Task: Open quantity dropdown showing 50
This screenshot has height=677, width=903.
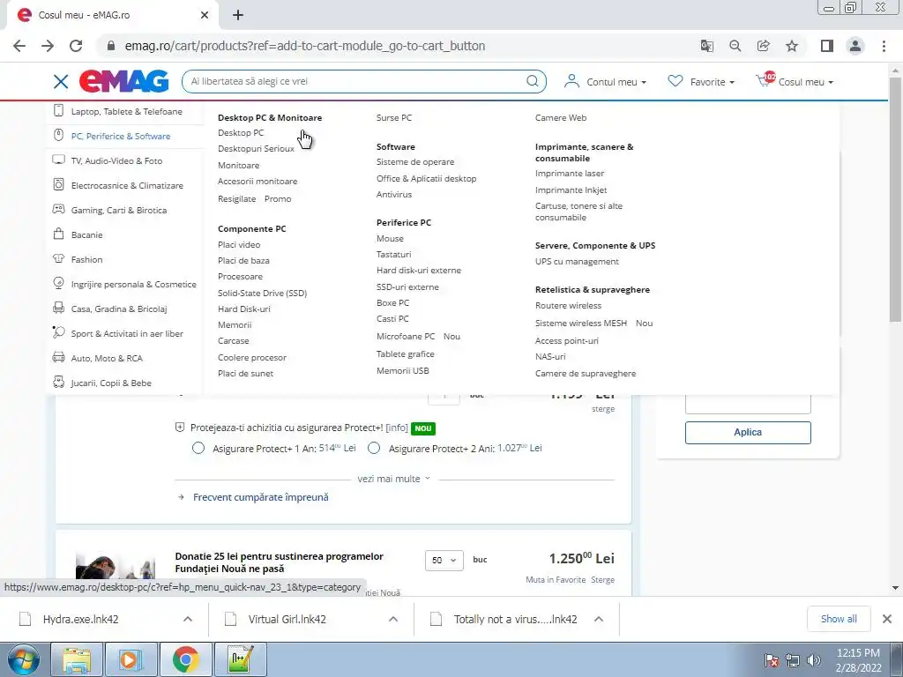Action: point(444,560)
